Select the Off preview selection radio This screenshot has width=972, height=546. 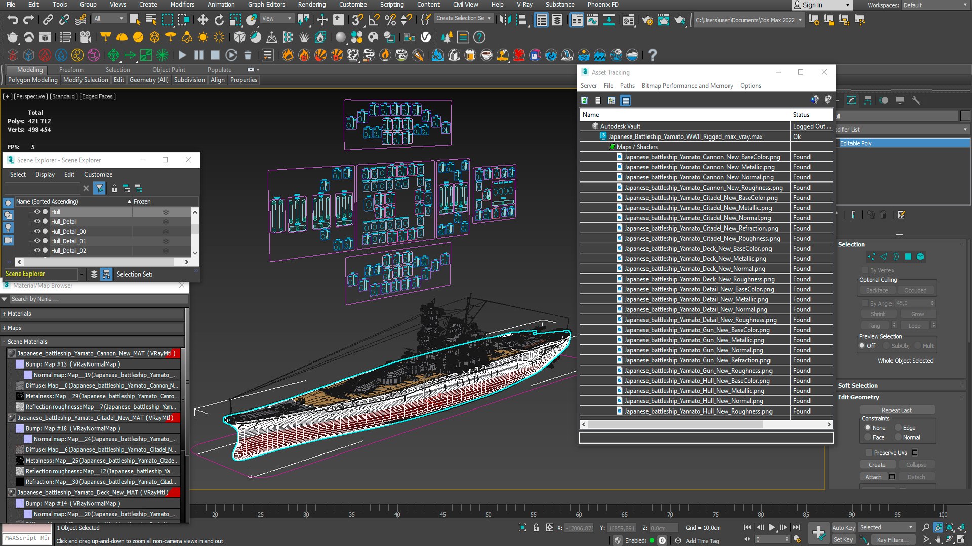pyautogui.click(x=862, y=346)
